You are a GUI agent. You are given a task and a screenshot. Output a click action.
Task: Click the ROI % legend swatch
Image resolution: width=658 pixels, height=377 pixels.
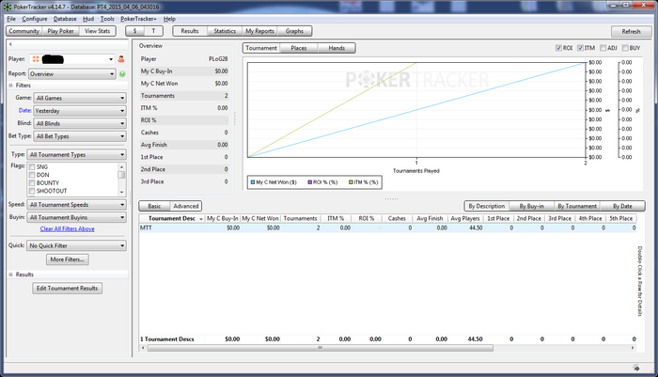(309, 182)
